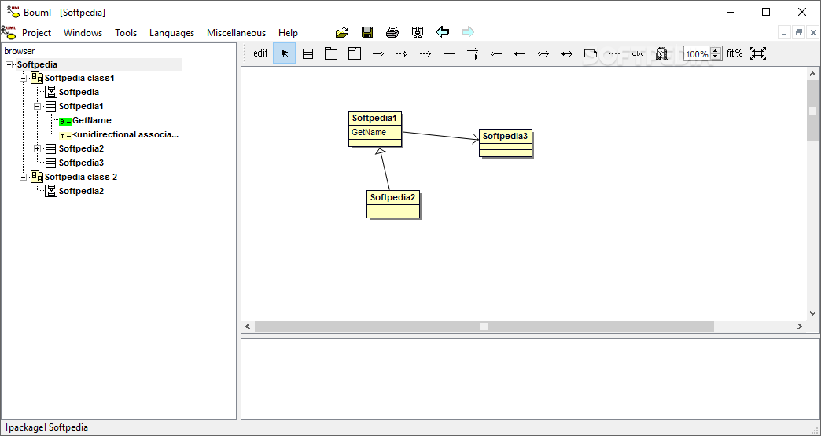
Task: Select the note shape tool
Action: click(x=590, y=53)
